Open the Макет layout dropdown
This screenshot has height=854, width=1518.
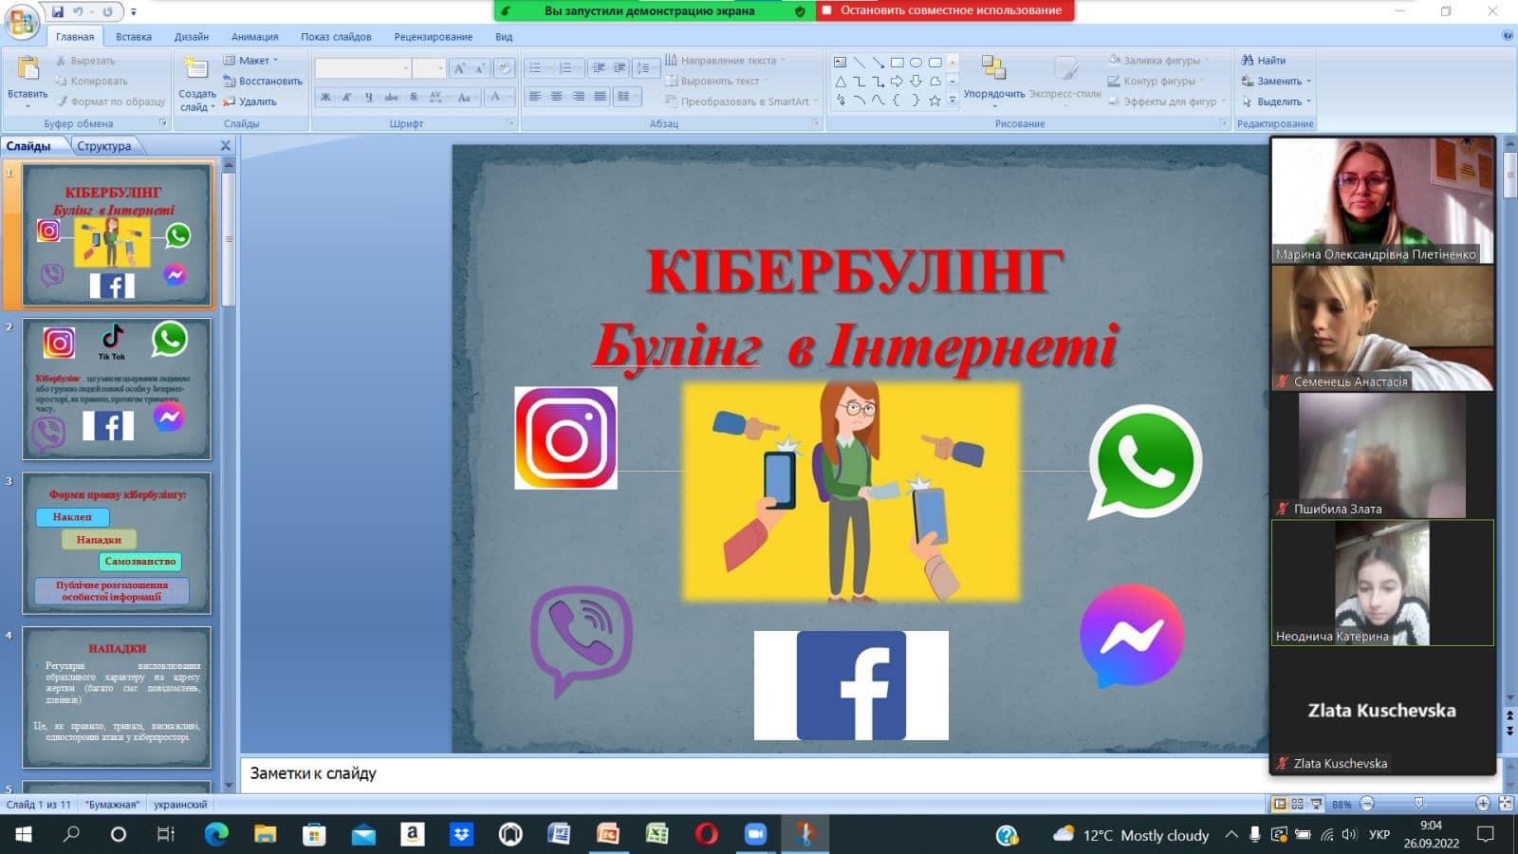point(251,60)
